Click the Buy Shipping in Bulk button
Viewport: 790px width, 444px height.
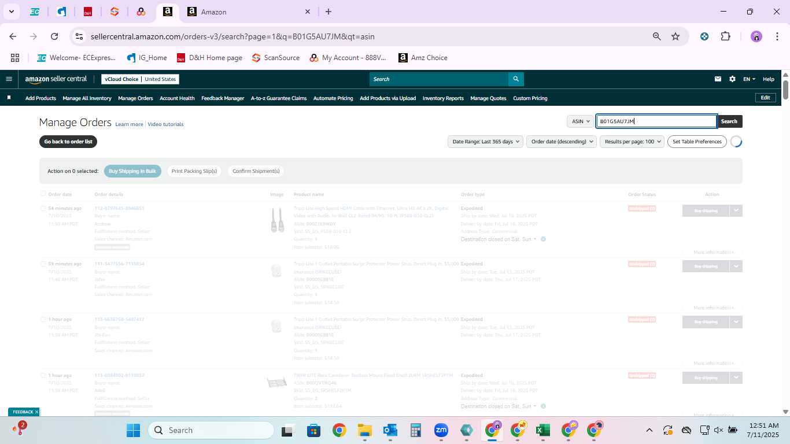(x=132, y=171)
